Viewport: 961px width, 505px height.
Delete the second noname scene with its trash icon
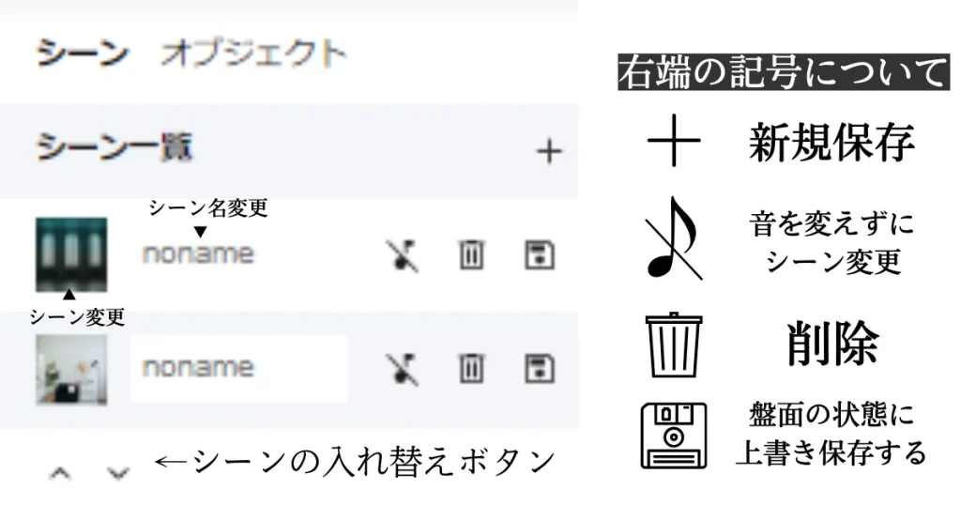point(471,369)
